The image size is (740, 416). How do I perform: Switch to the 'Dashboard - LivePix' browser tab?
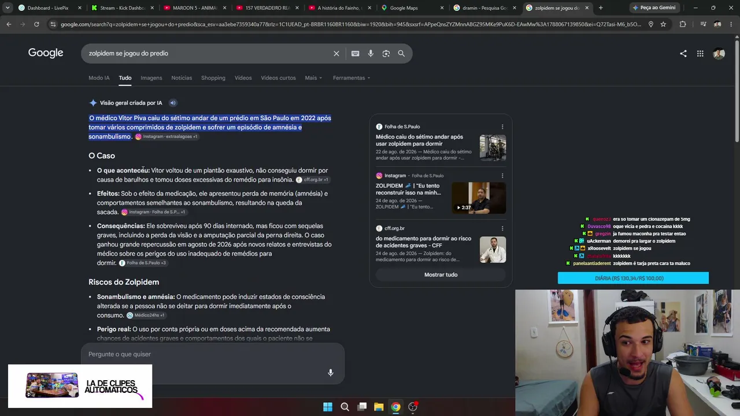[x=49, y=8]
